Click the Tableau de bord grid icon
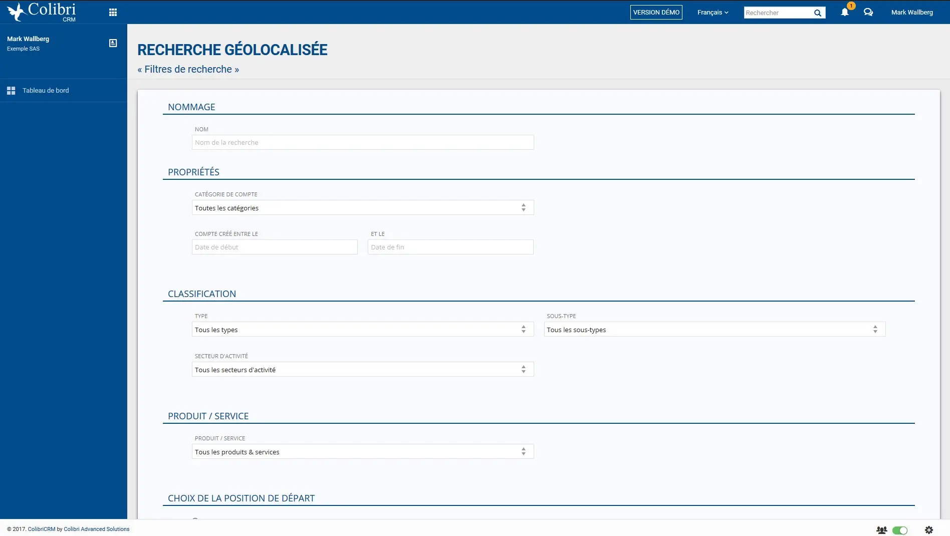 tap(11, 91)
